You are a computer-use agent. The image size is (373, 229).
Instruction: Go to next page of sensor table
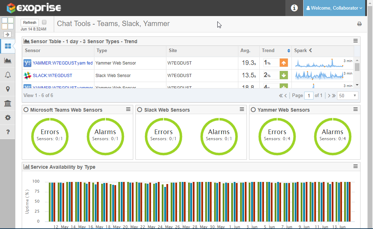(329, 96)
